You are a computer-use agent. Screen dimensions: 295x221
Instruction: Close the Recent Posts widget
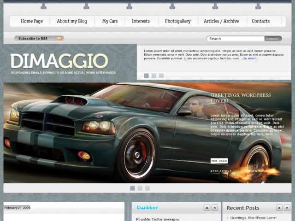tap(287, 208)
